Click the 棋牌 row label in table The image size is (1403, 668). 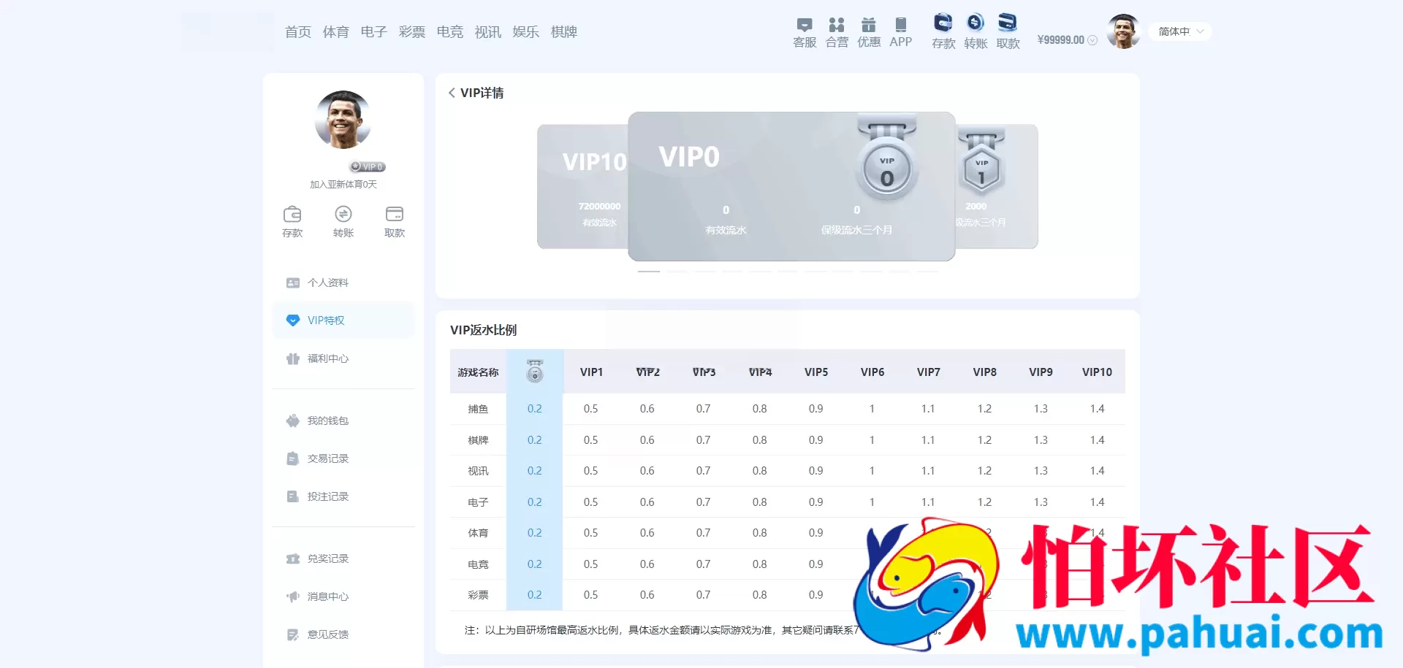[478, 440]
